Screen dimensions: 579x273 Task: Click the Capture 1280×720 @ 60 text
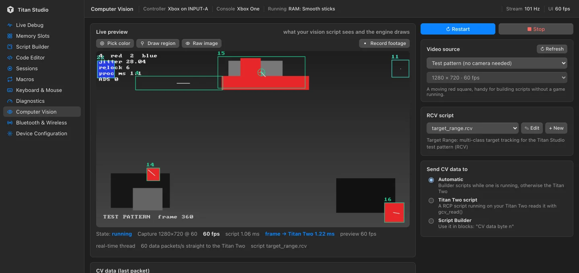[167, 234]
